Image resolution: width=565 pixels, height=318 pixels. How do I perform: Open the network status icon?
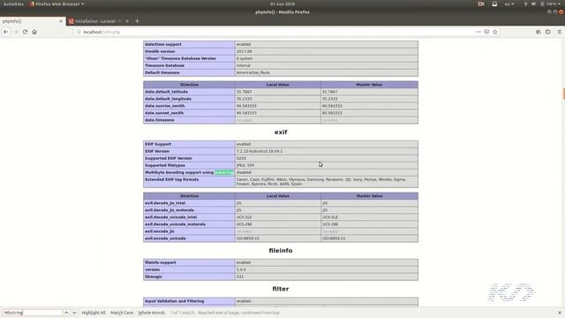click(x=525, y=4)
